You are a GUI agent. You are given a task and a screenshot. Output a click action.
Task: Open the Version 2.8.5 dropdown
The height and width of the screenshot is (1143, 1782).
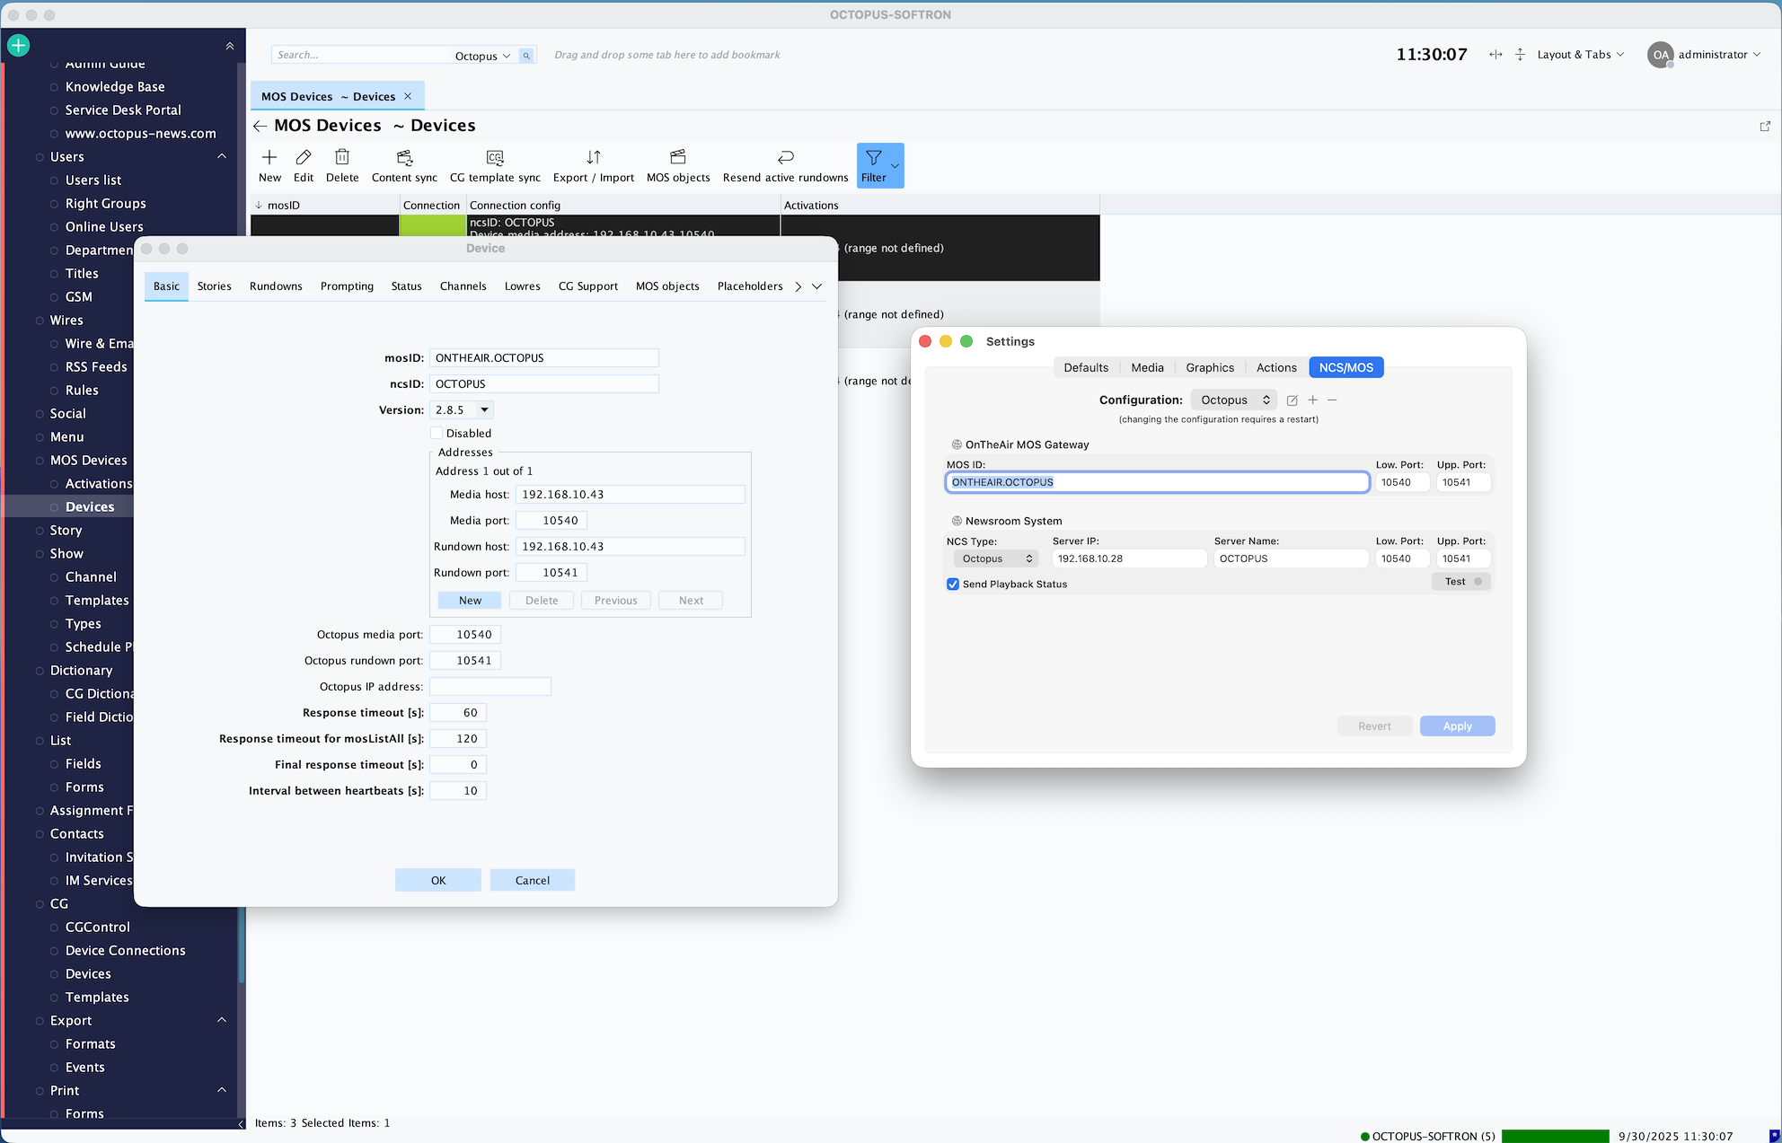pyautogui.click(x=484, y=410)
